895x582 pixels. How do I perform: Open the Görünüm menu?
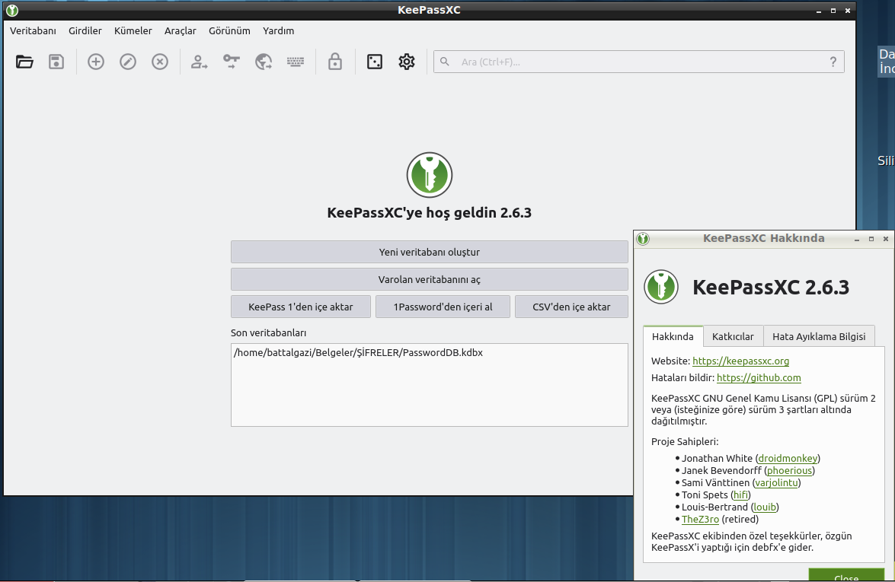229,30
